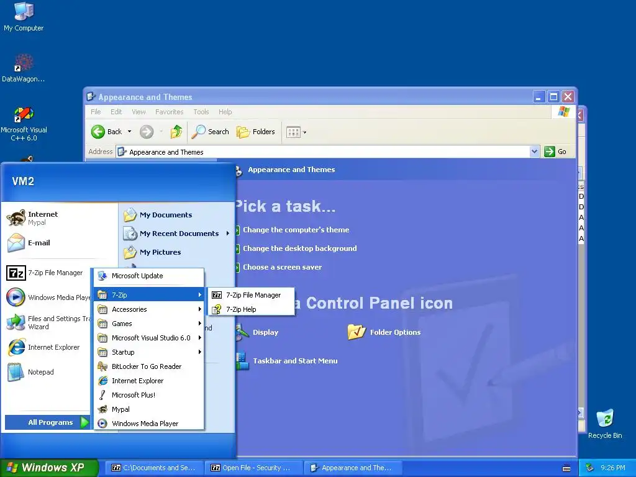Image resolution: width=636 pixels, height=477 pixels.
Task: Open the Address bar dropdown arrow
Action: tap(534, 152)
